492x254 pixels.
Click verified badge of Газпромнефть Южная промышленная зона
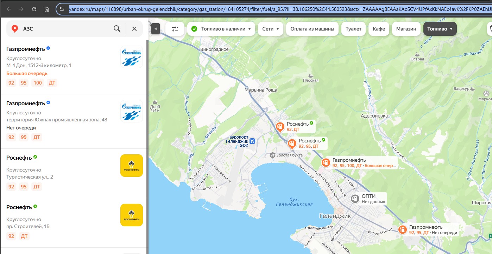tap(49, 102)
